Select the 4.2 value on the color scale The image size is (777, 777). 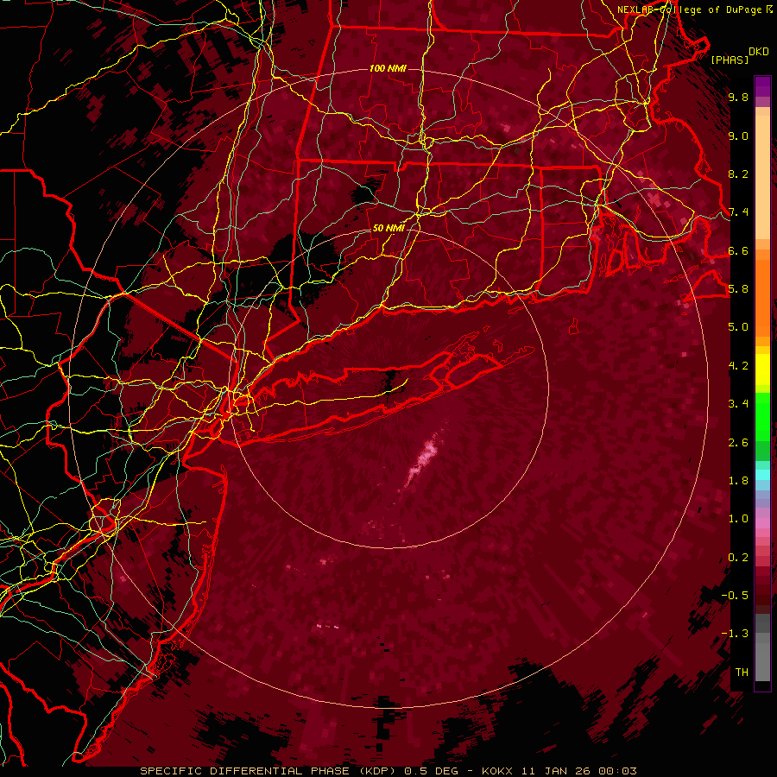click(x=738, y=366)
